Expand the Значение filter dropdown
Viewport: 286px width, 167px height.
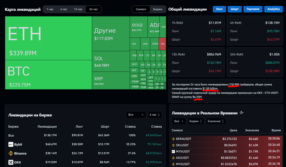tap(215, 121)
